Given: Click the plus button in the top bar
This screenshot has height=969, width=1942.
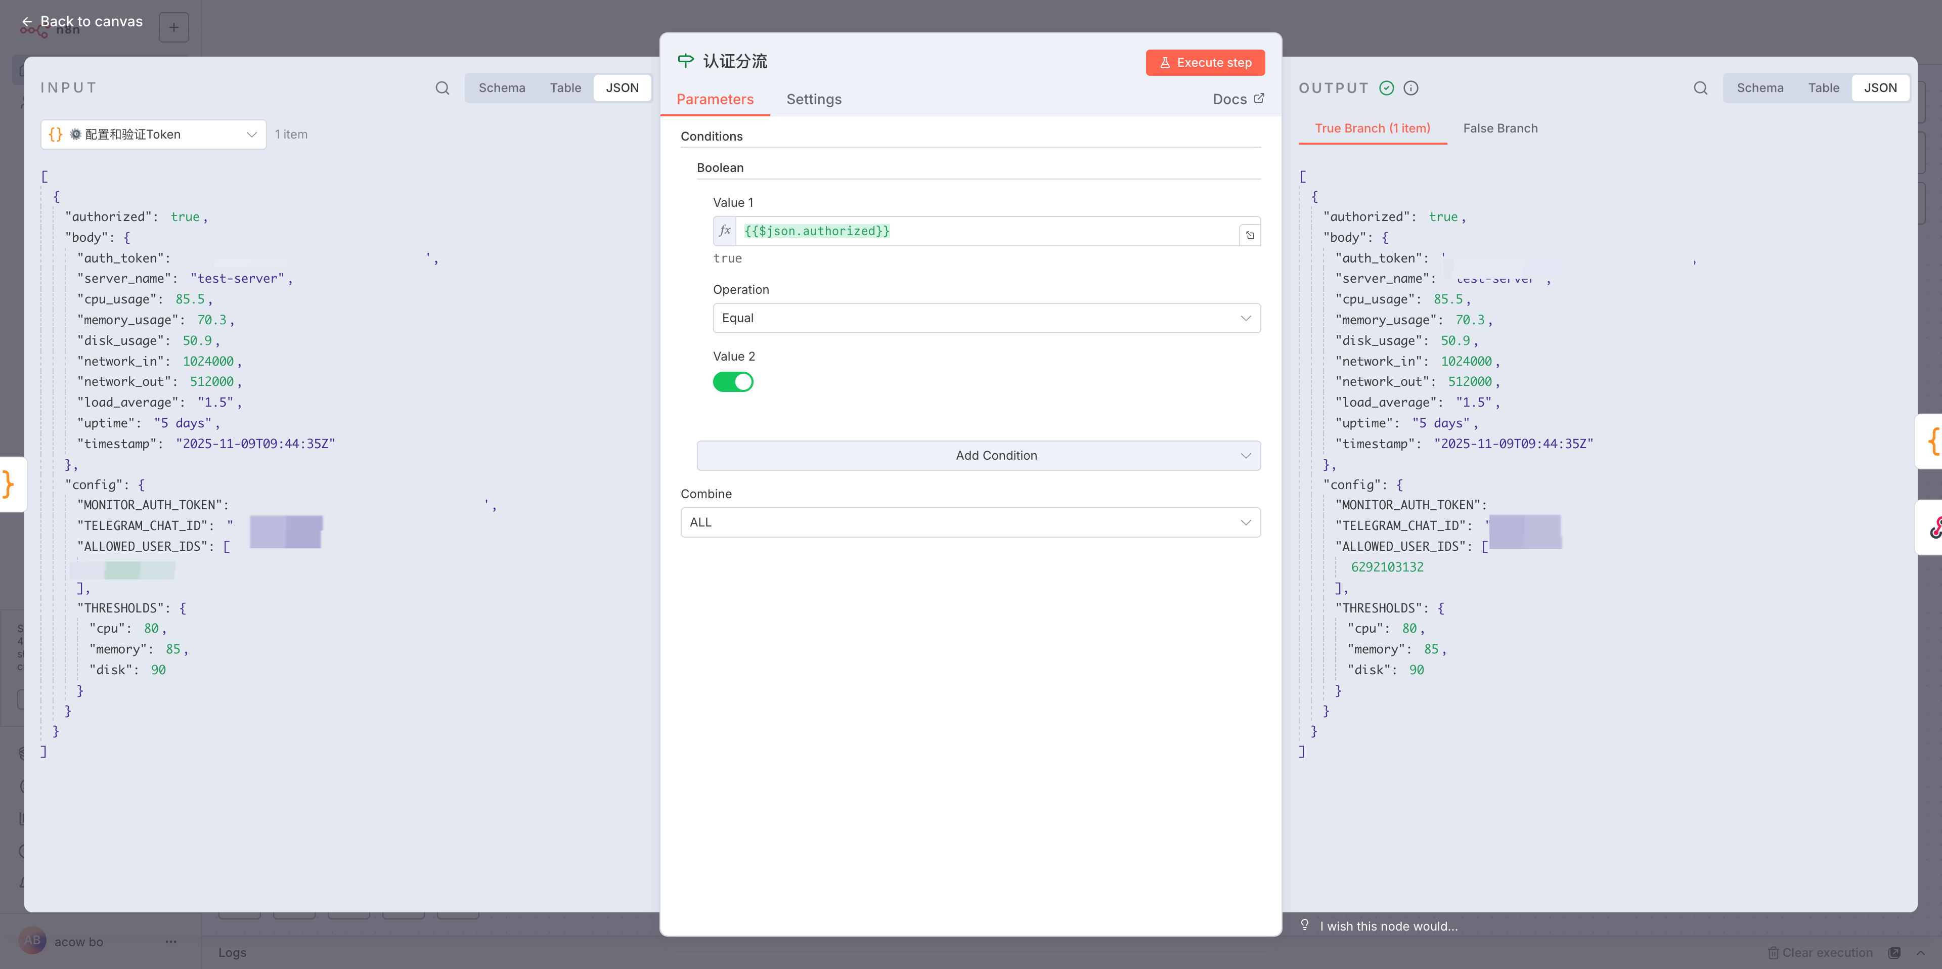Looking at the screenshot, I should pyautogui.click(x=173, y=28).
